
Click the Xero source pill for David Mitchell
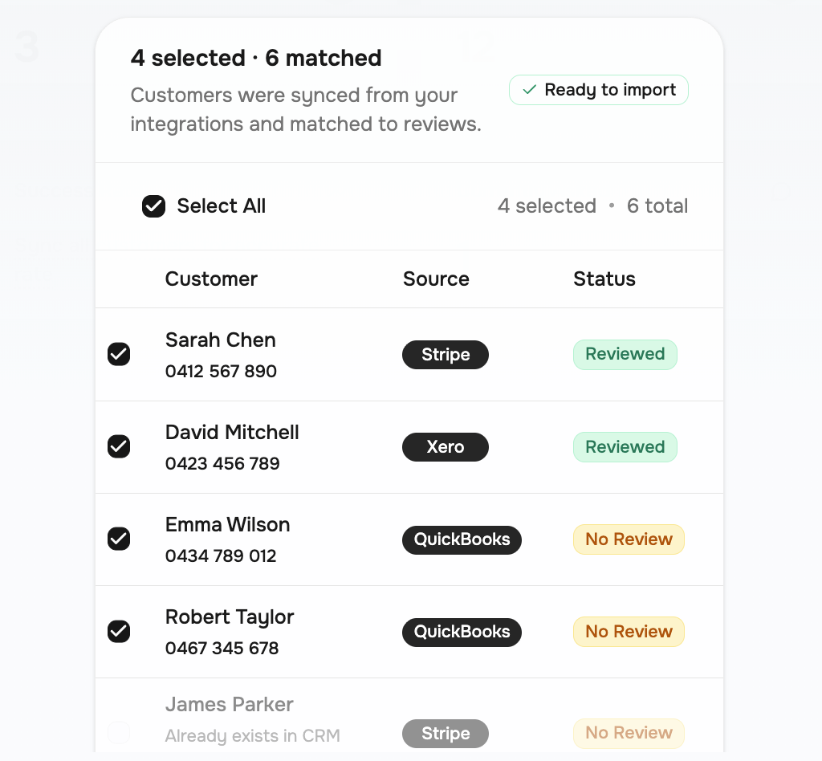click(445, 447)
